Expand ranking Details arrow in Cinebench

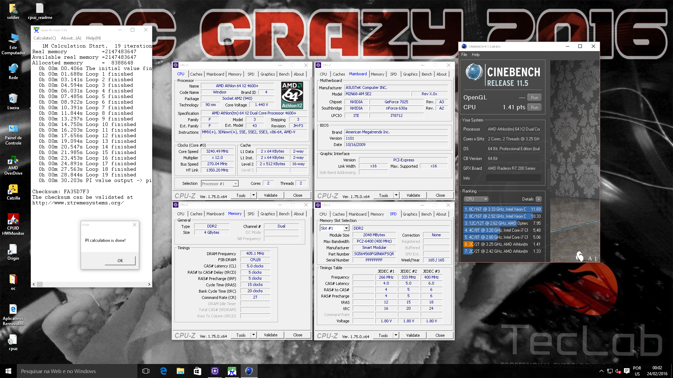click(539, 199)
